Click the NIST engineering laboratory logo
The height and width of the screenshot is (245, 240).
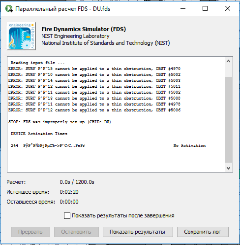click(21, 36)
